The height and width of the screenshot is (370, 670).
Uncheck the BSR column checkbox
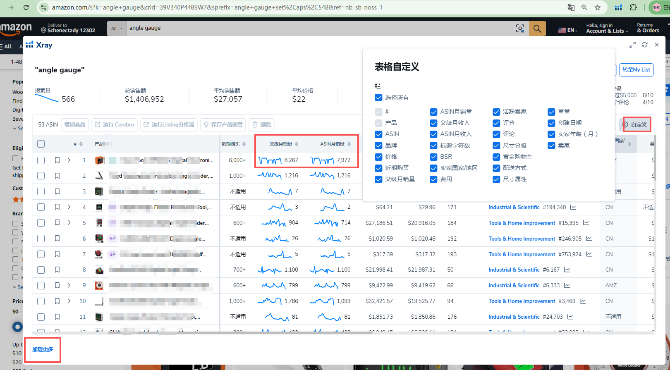(433, 157)
